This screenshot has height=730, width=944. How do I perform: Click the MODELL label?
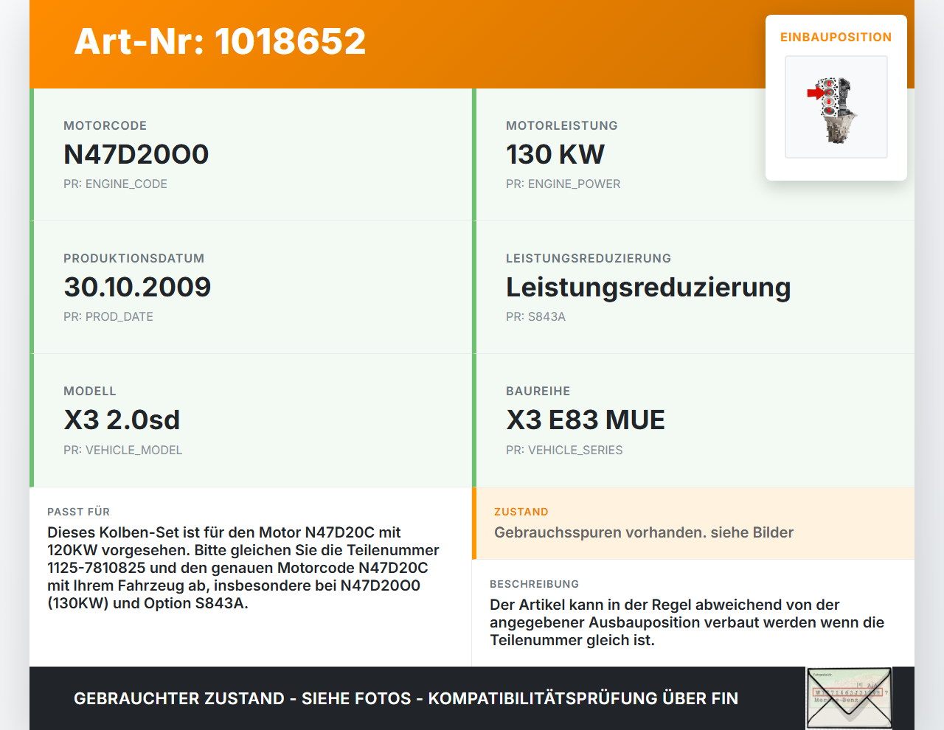point(90,391)
